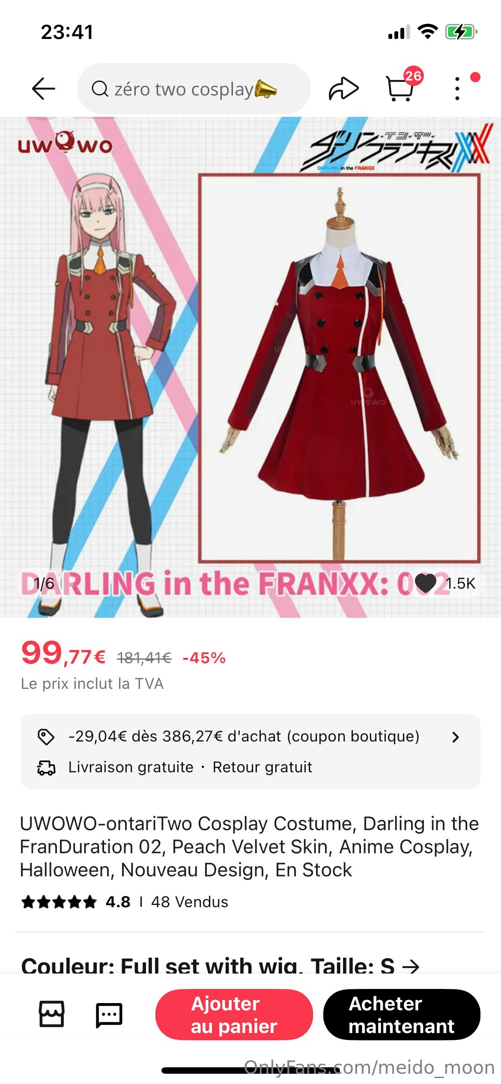Image resolution: width=501 pixels, height=1084 pixels.
Task: Open the chat message bubble icon
Action: coord(109,1015)
